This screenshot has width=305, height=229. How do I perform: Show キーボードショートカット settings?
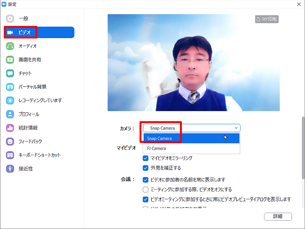[x=40, y=155]
